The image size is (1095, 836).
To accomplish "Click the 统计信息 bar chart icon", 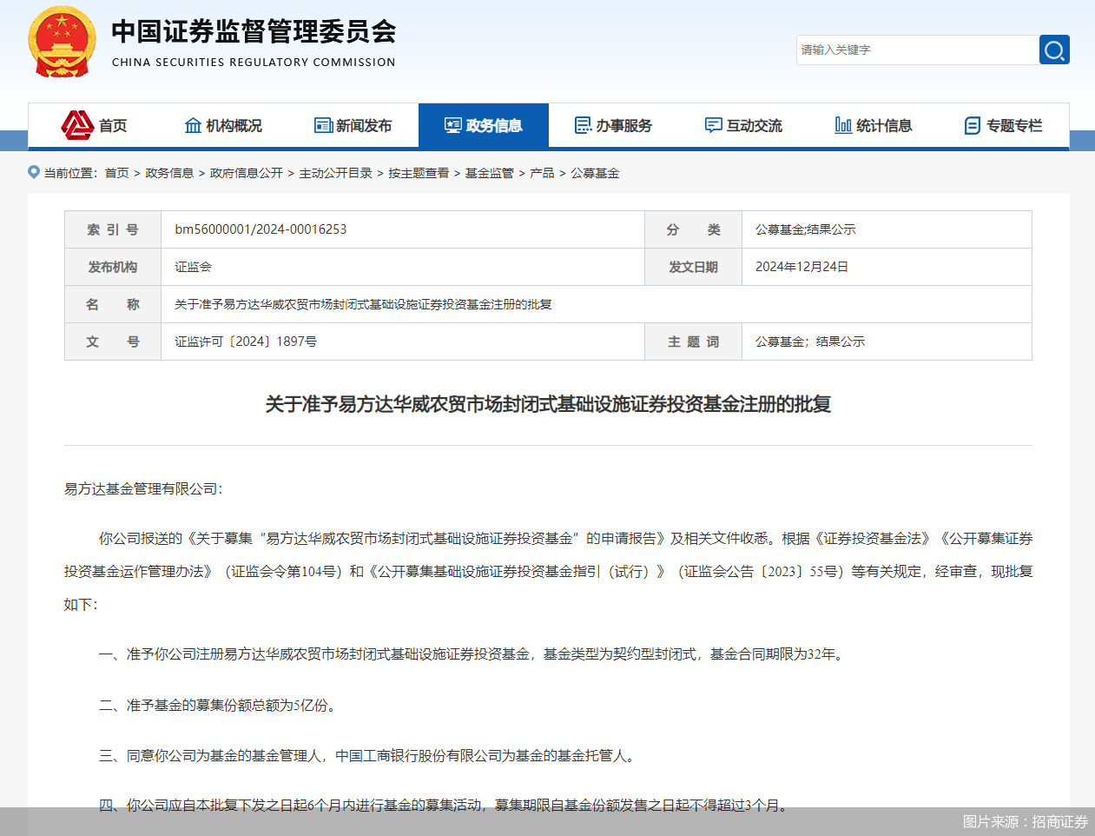I will [x=841, y=125].
